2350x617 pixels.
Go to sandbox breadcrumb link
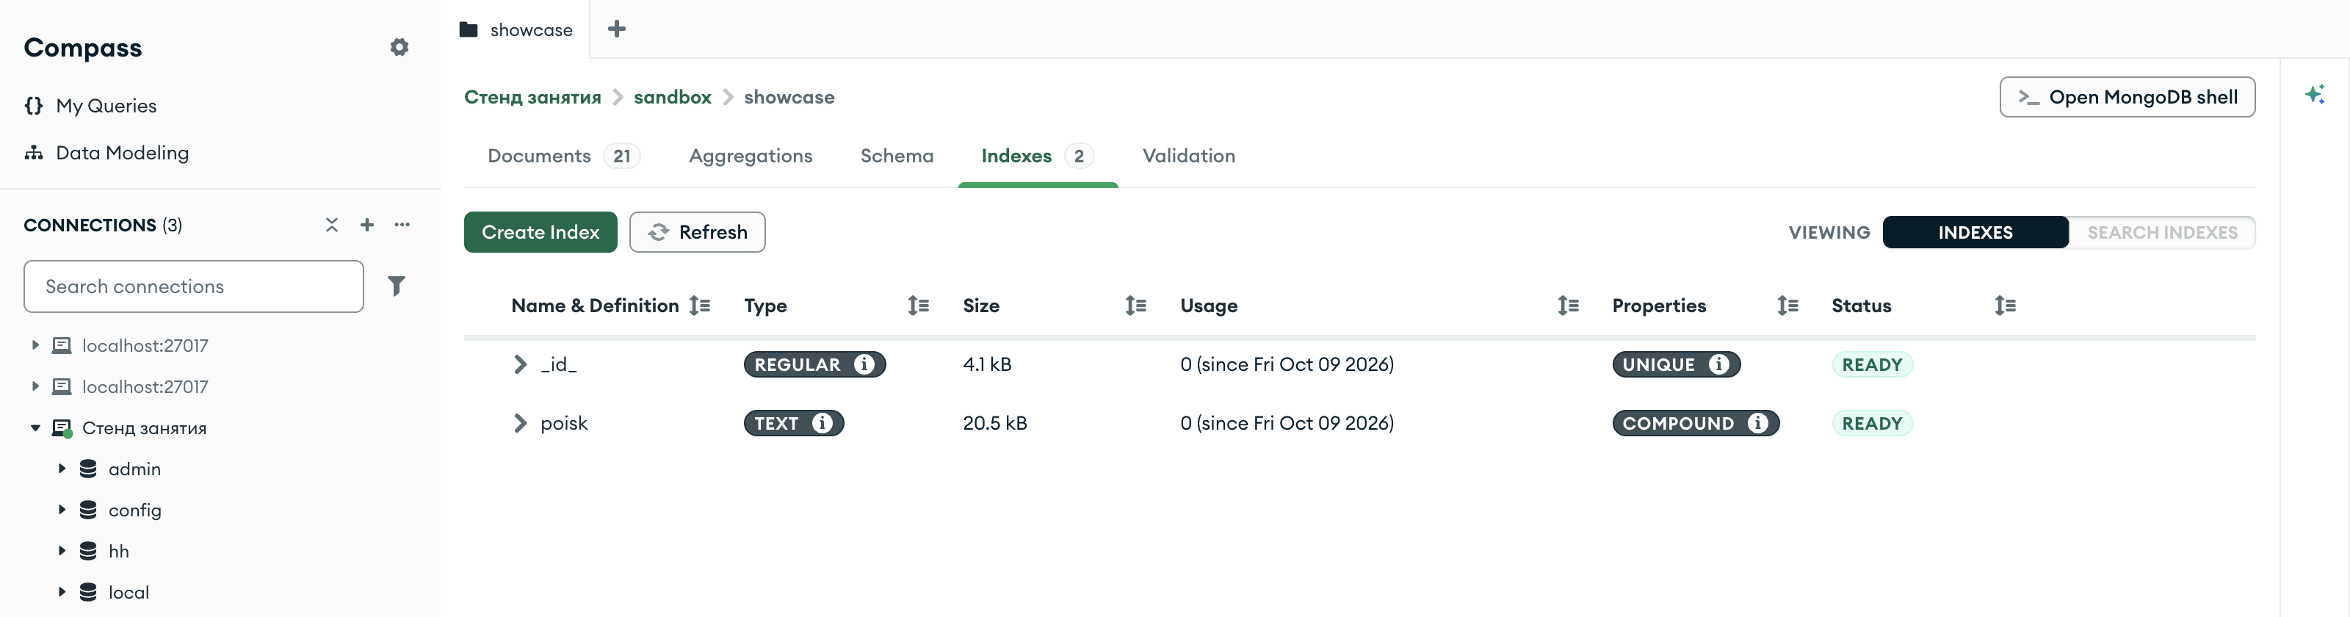coord(673,97)
